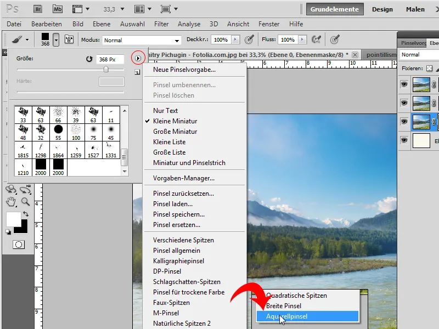
Task: Open Mini Bridge with the Mb icon
Action: click(58, 9)
